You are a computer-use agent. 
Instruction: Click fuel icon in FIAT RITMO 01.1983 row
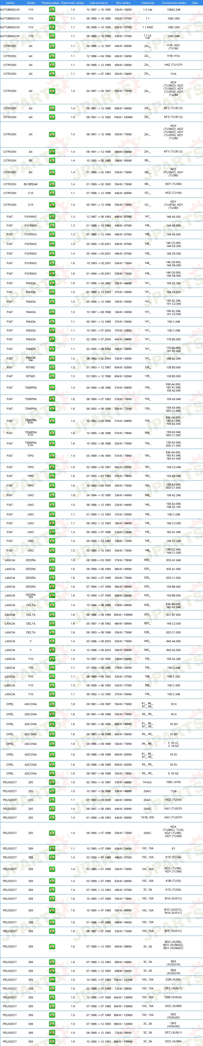[x=52, y=367]
